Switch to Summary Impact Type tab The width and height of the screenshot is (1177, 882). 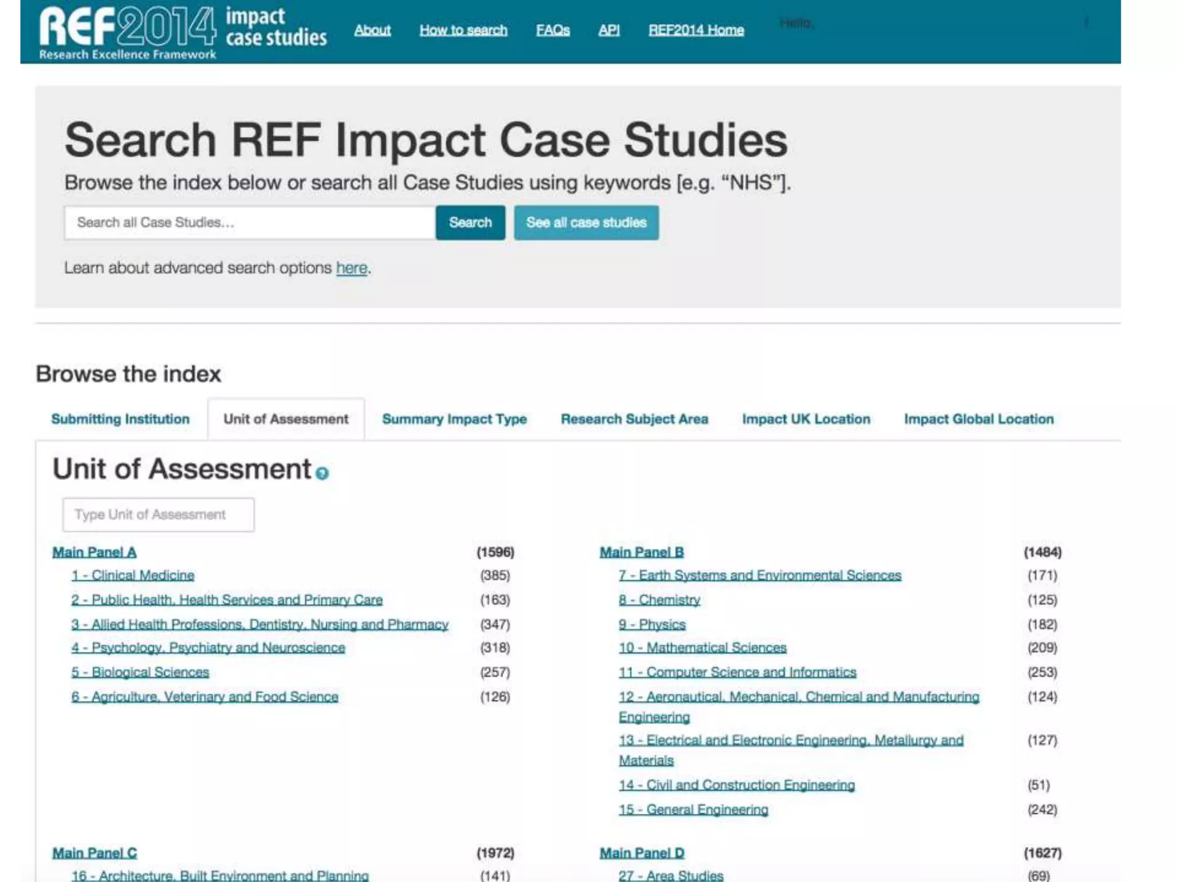point(454,419)
